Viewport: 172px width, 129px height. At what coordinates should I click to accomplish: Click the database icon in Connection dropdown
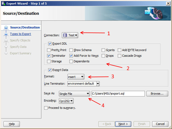65,35
